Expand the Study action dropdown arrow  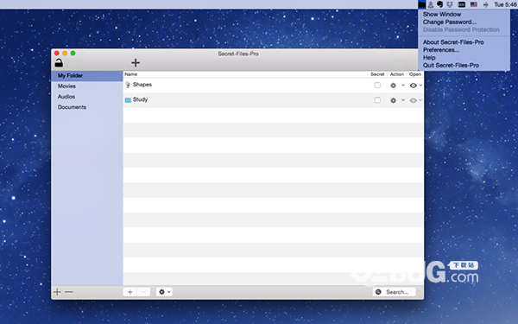pos(403,100)
